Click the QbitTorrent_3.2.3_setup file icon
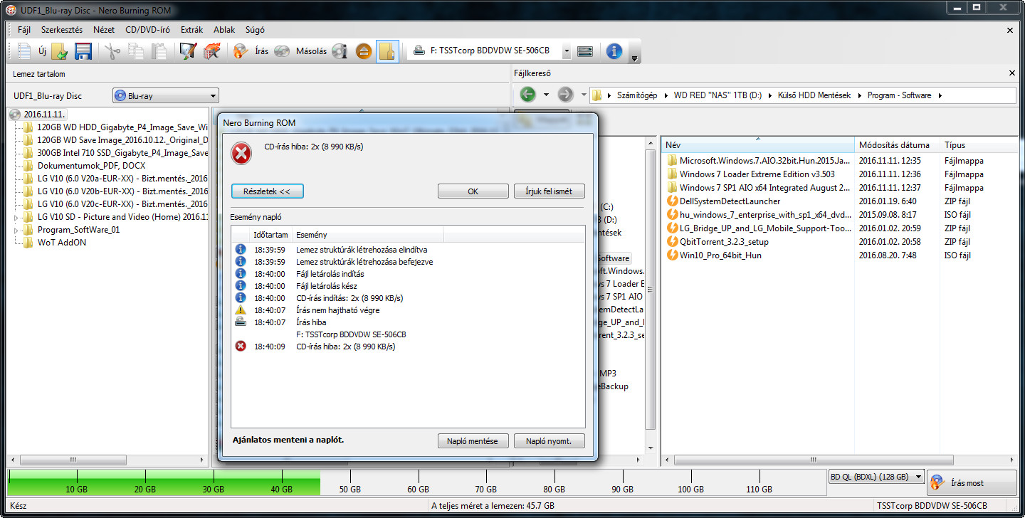This screenshot has height=518, width=1025. (672, 242)
